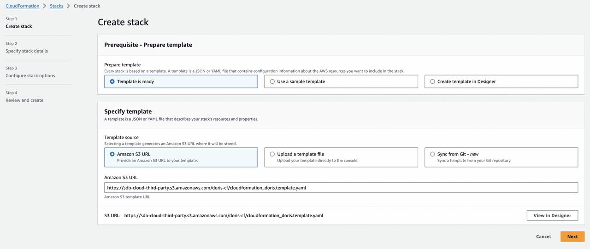
Task: Click the 'Create stack' page heading
Action: (123, 22)
